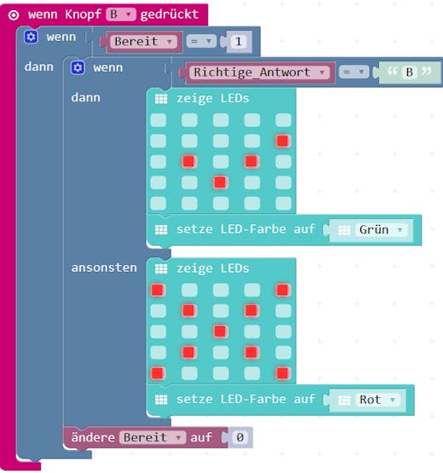Click the radio icon on Knopf event block
Viewport: 443px width, 473px height.
14,15
